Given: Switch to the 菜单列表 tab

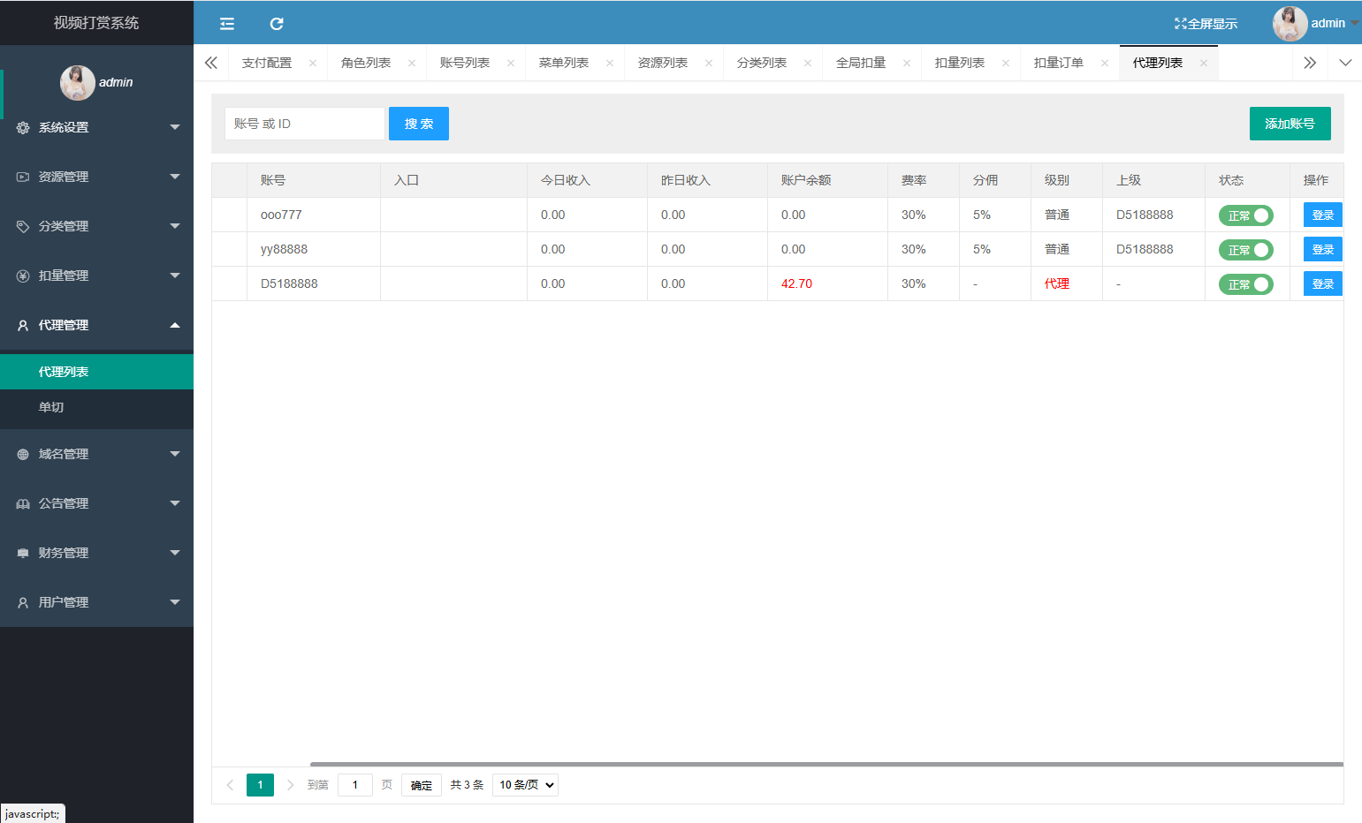Looking at the screenshot, I should point(564,64).
